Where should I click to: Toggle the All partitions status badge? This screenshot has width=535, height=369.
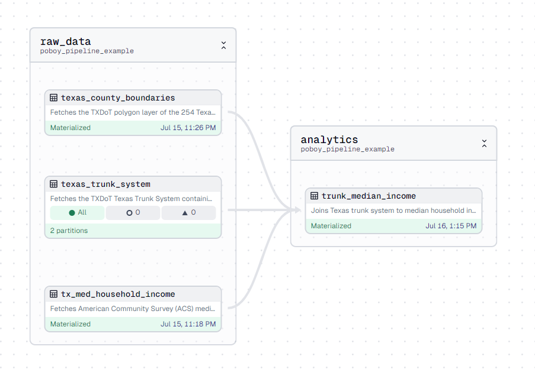[x=76, y=212]
